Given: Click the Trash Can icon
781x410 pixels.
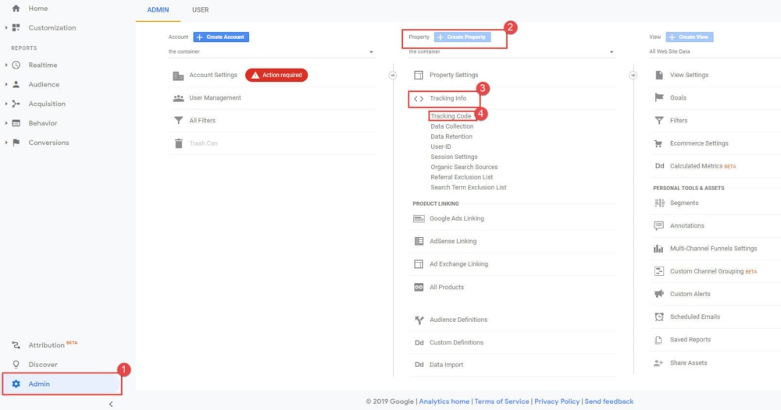Looking at the screenshot, I should pyautogui.click(x=179, y=143).
